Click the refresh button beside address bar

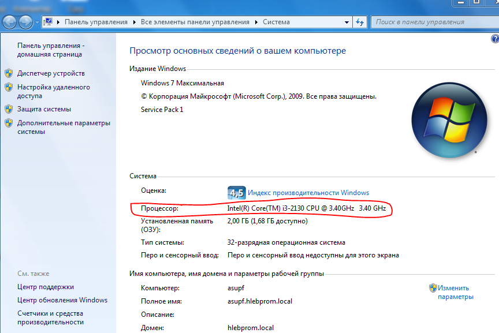pyautogui.click(x=360, y=23)
